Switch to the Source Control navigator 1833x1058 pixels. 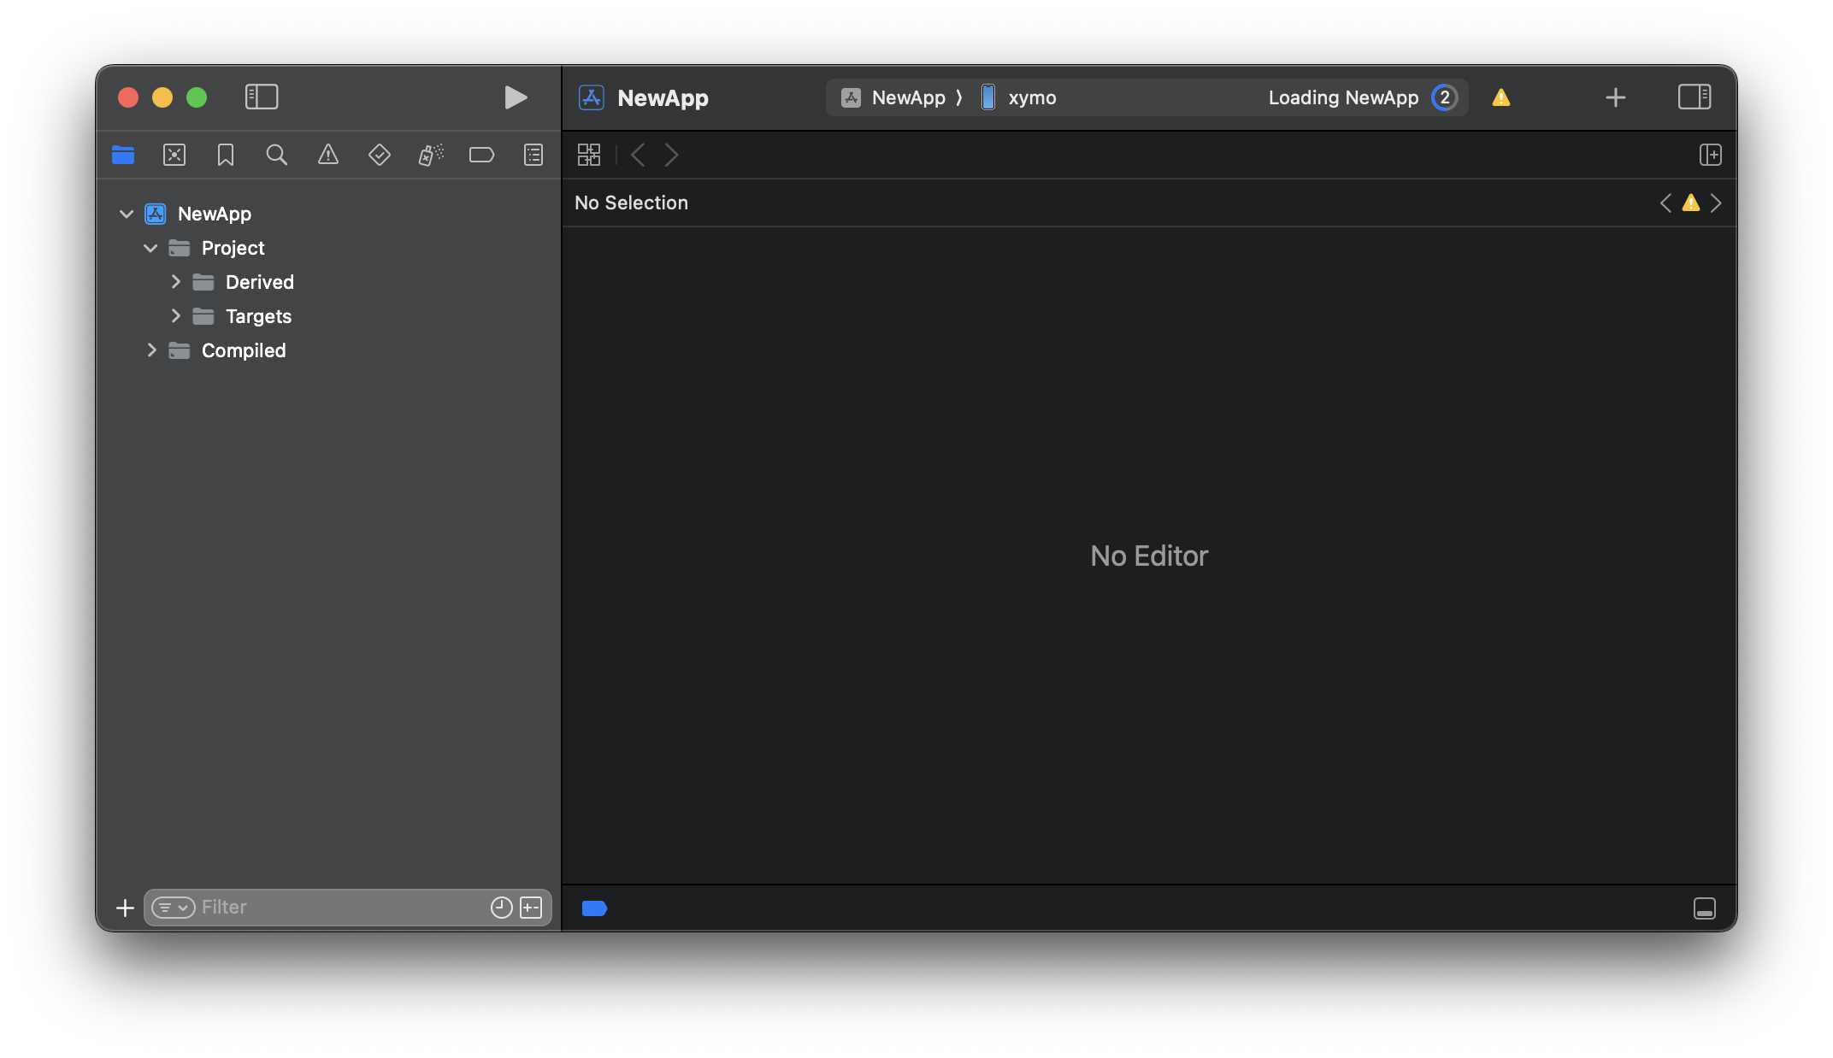174,155
